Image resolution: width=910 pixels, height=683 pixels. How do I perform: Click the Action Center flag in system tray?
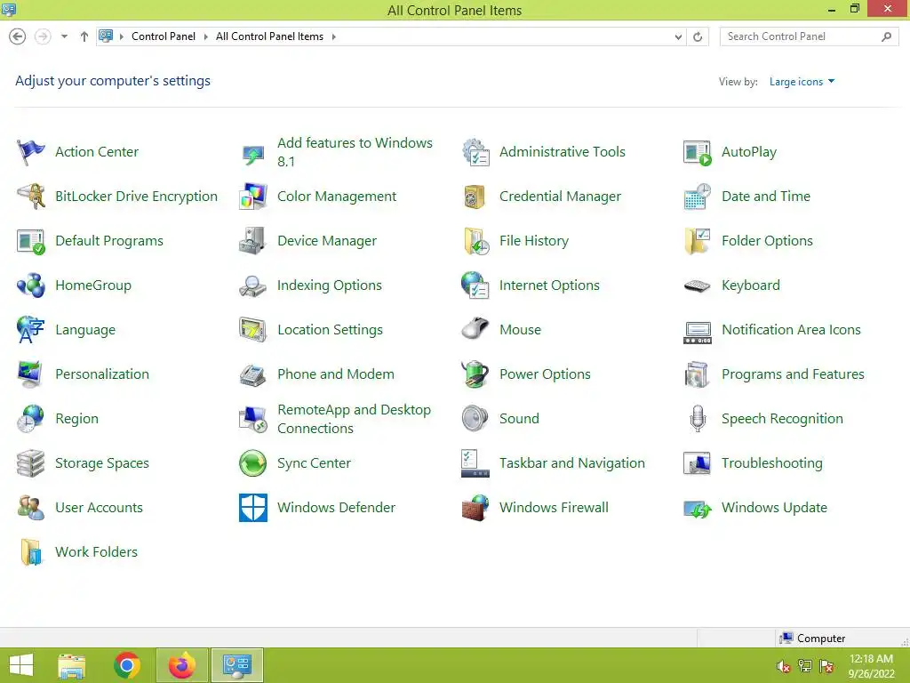(826, 666)
